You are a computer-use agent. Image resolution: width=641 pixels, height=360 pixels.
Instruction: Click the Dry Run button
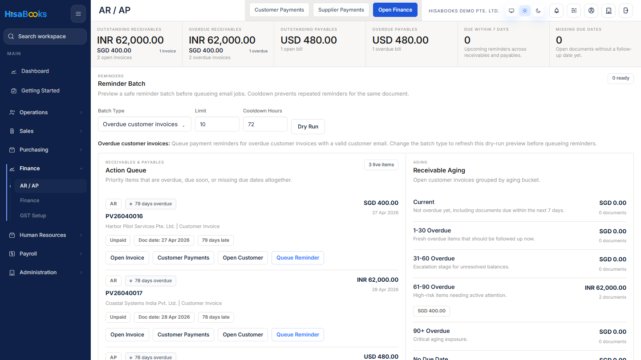(x=308, y=127)
